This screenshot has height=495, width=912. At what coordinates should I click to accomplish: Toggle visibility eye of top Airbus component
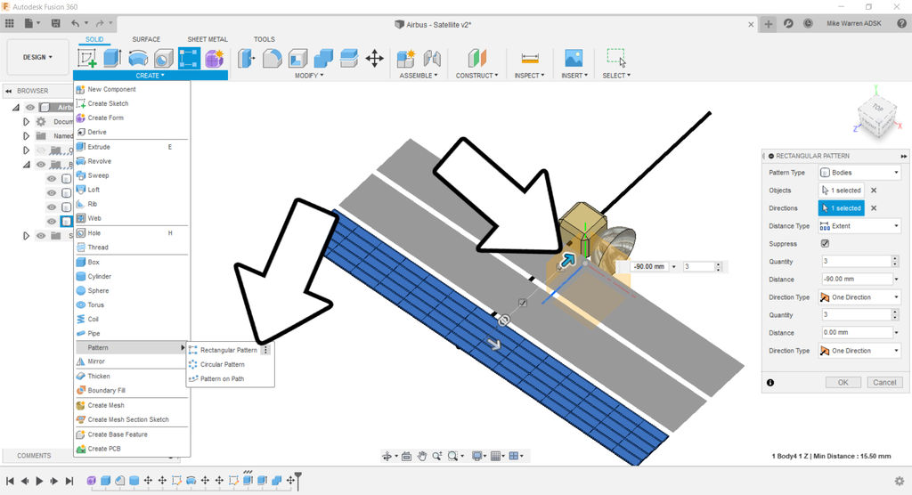pos(30,107)
